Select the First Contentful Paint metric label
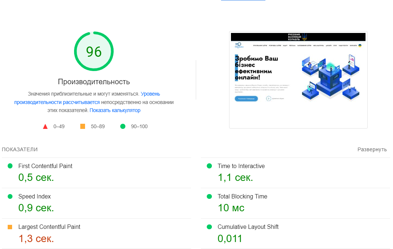 pos(45,166)
